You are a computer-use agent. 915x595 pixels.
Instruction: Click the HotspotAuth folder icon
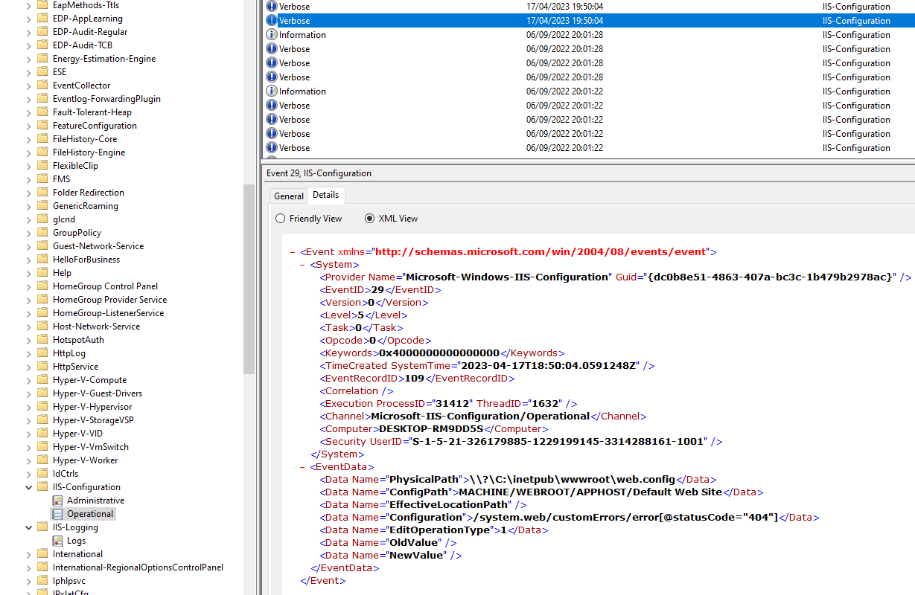pyautogui.click(x=42, y=340)
